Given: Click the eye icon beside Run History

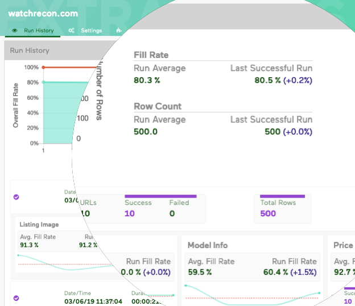Looking at the screenshot, I should (14, 31).
